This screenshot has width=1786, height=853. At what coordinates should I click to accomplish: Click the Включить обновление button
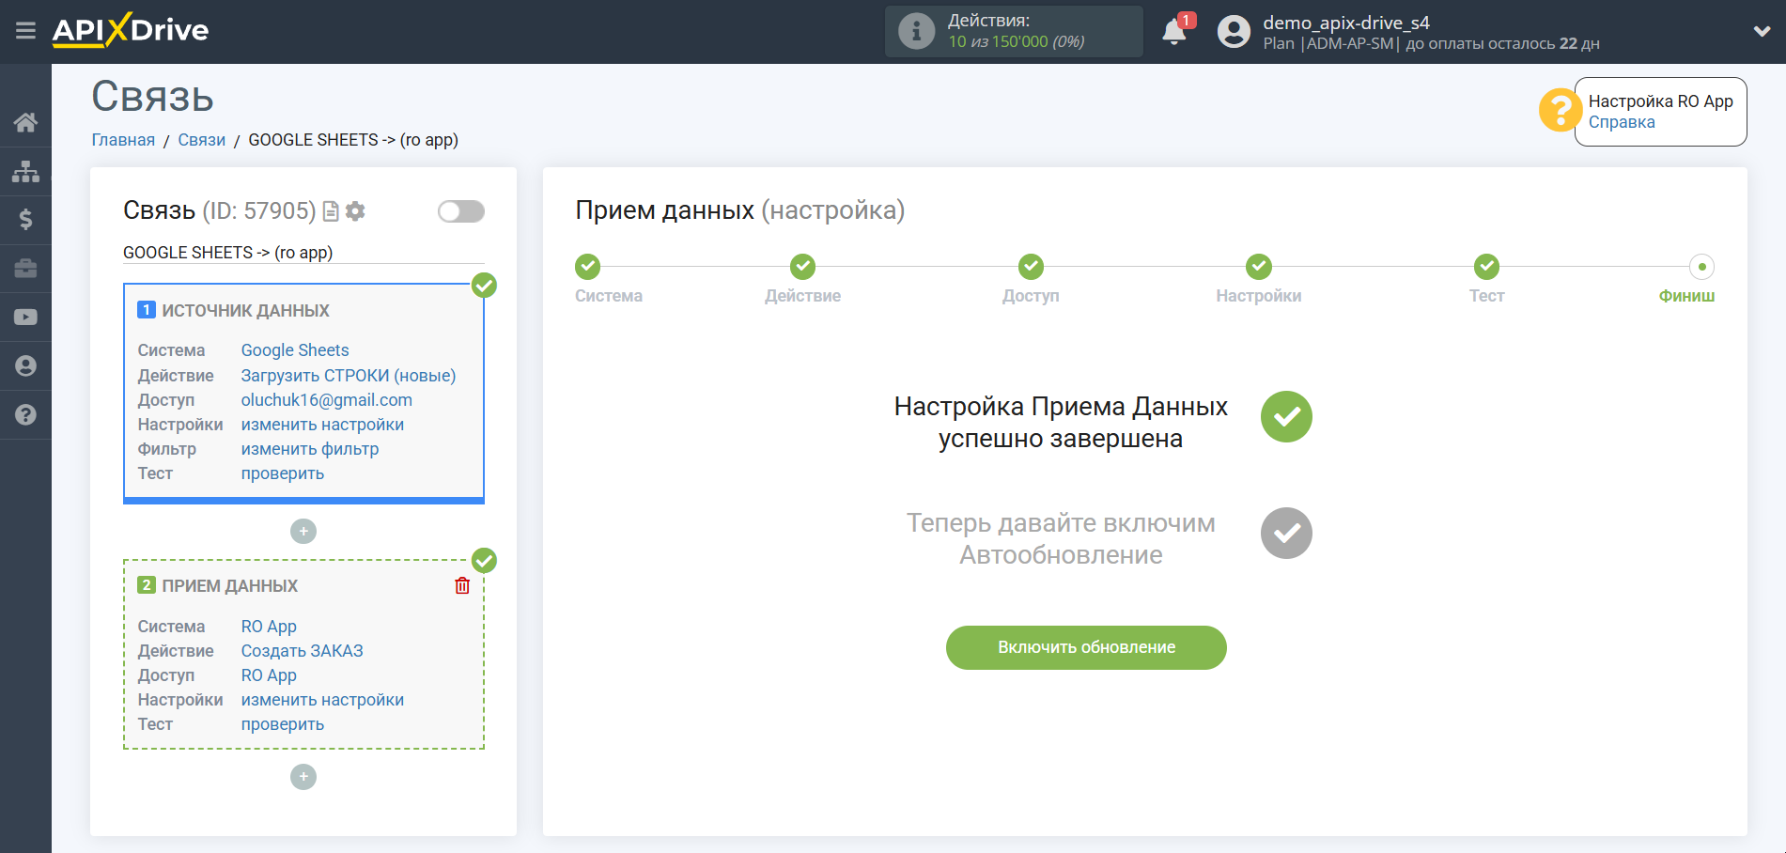[1086, 647]
